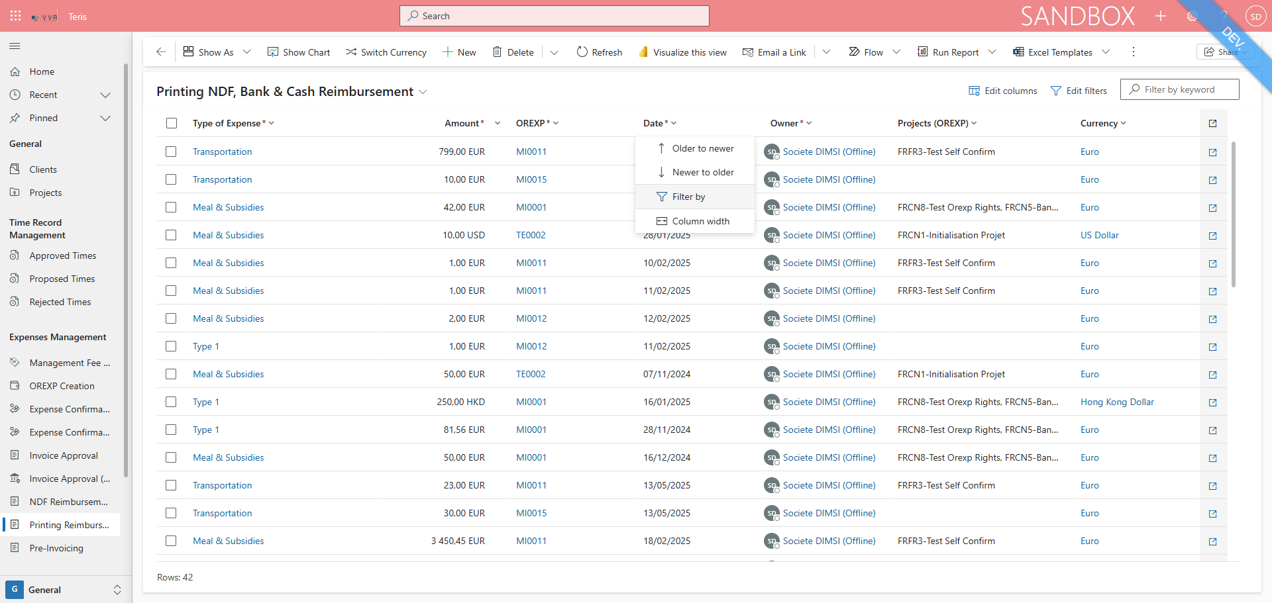Select the 799,00 EUR Transportation row checkbox
The width and height of the screenshot is (1272, 603).
tap(171, 152)
